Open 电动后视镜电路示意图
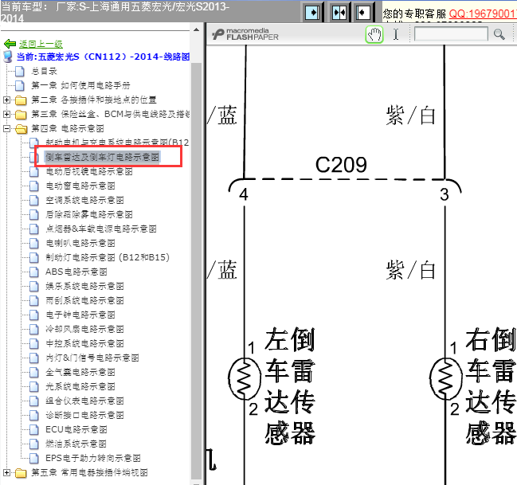 click(89, 171)
